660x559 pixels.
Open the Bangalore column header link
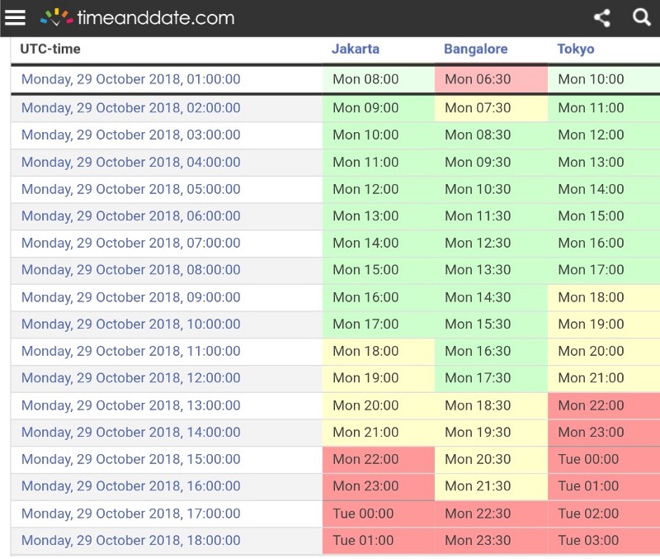(x=476, y=49)
